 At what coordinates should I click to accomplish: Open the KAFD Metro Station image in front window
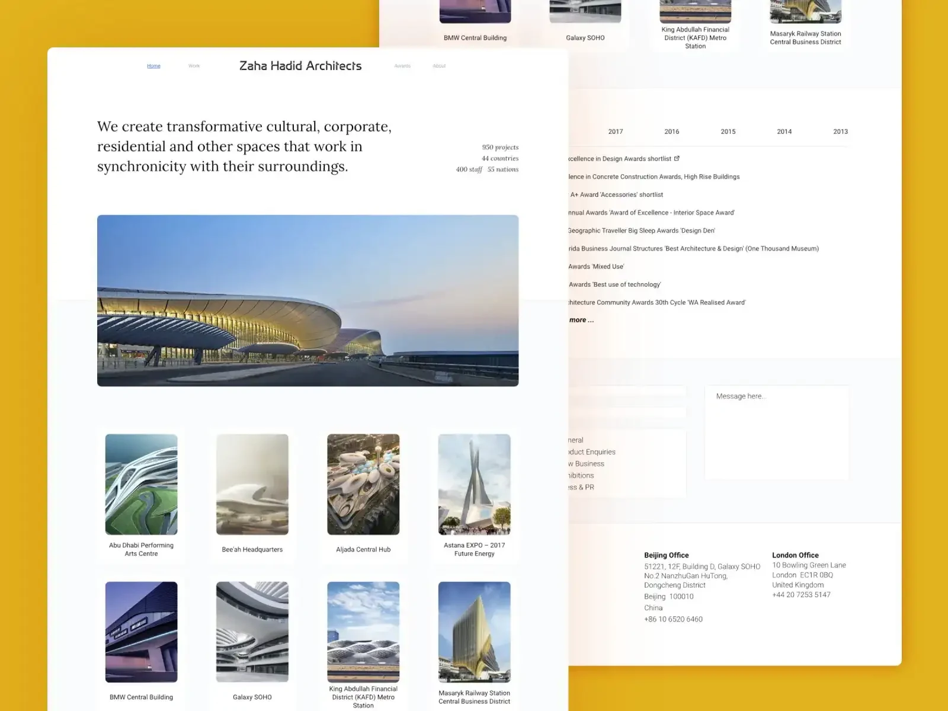[363, 632]
